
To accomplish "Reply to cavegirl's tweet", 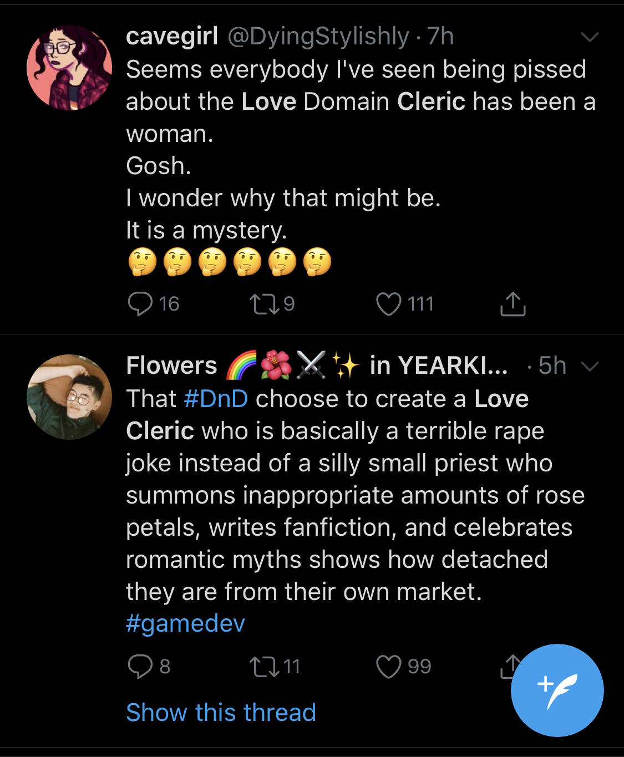I will click(140, 304).
